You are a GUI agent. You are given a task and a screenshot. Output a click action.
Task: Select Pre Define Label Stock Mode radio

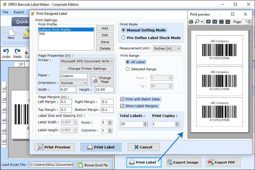(x=124, y=38)
